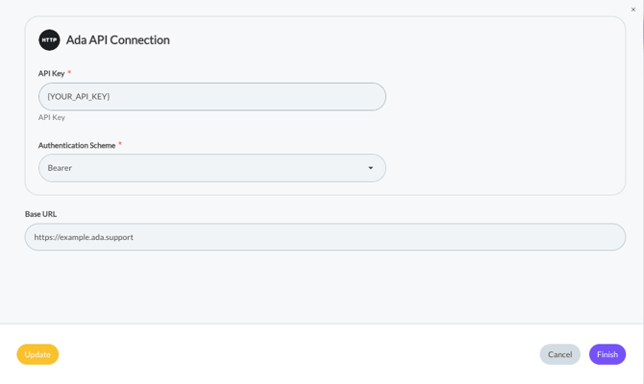Click into the Base URL text field
The width and height of the screenshot is (644, 384).
click(x=325, y=237)
